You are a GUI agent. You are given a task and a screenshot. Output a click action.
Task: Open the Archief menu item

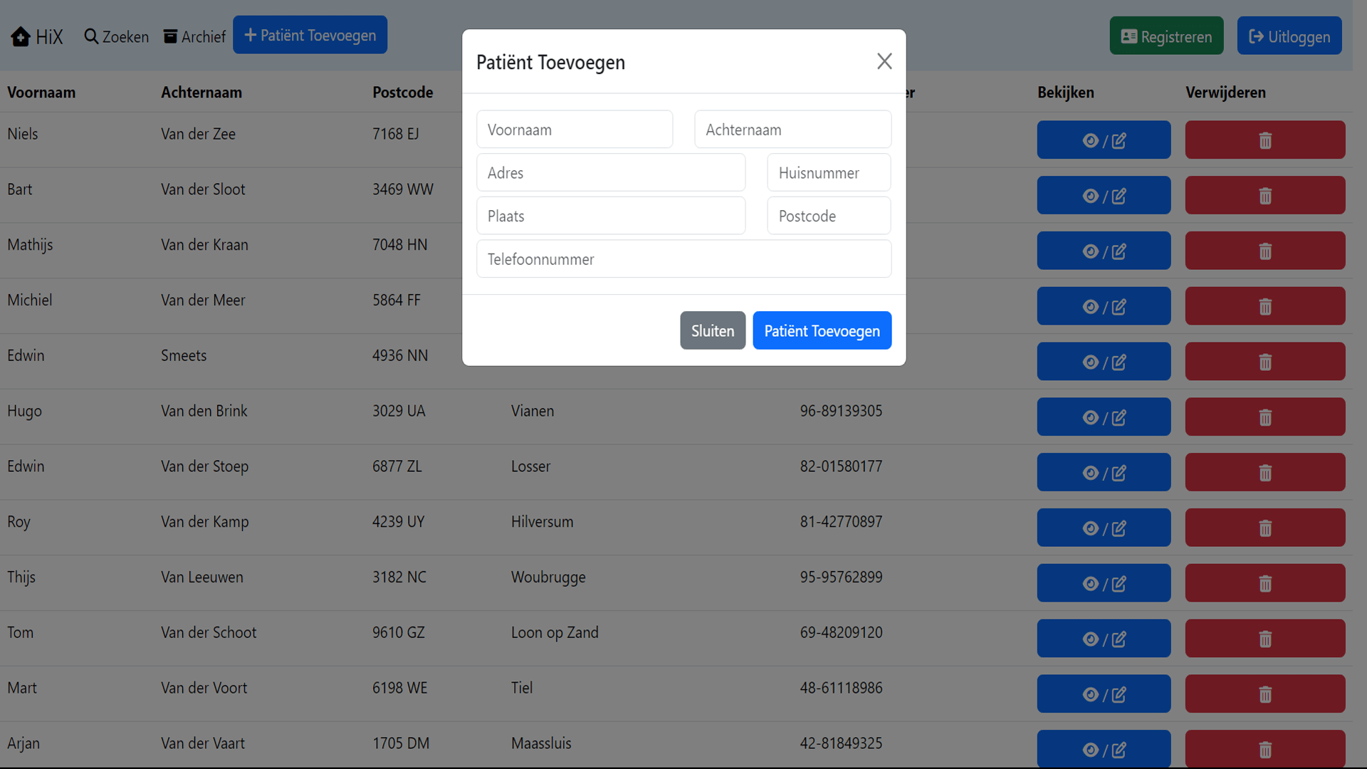click(x=194, y=36)
